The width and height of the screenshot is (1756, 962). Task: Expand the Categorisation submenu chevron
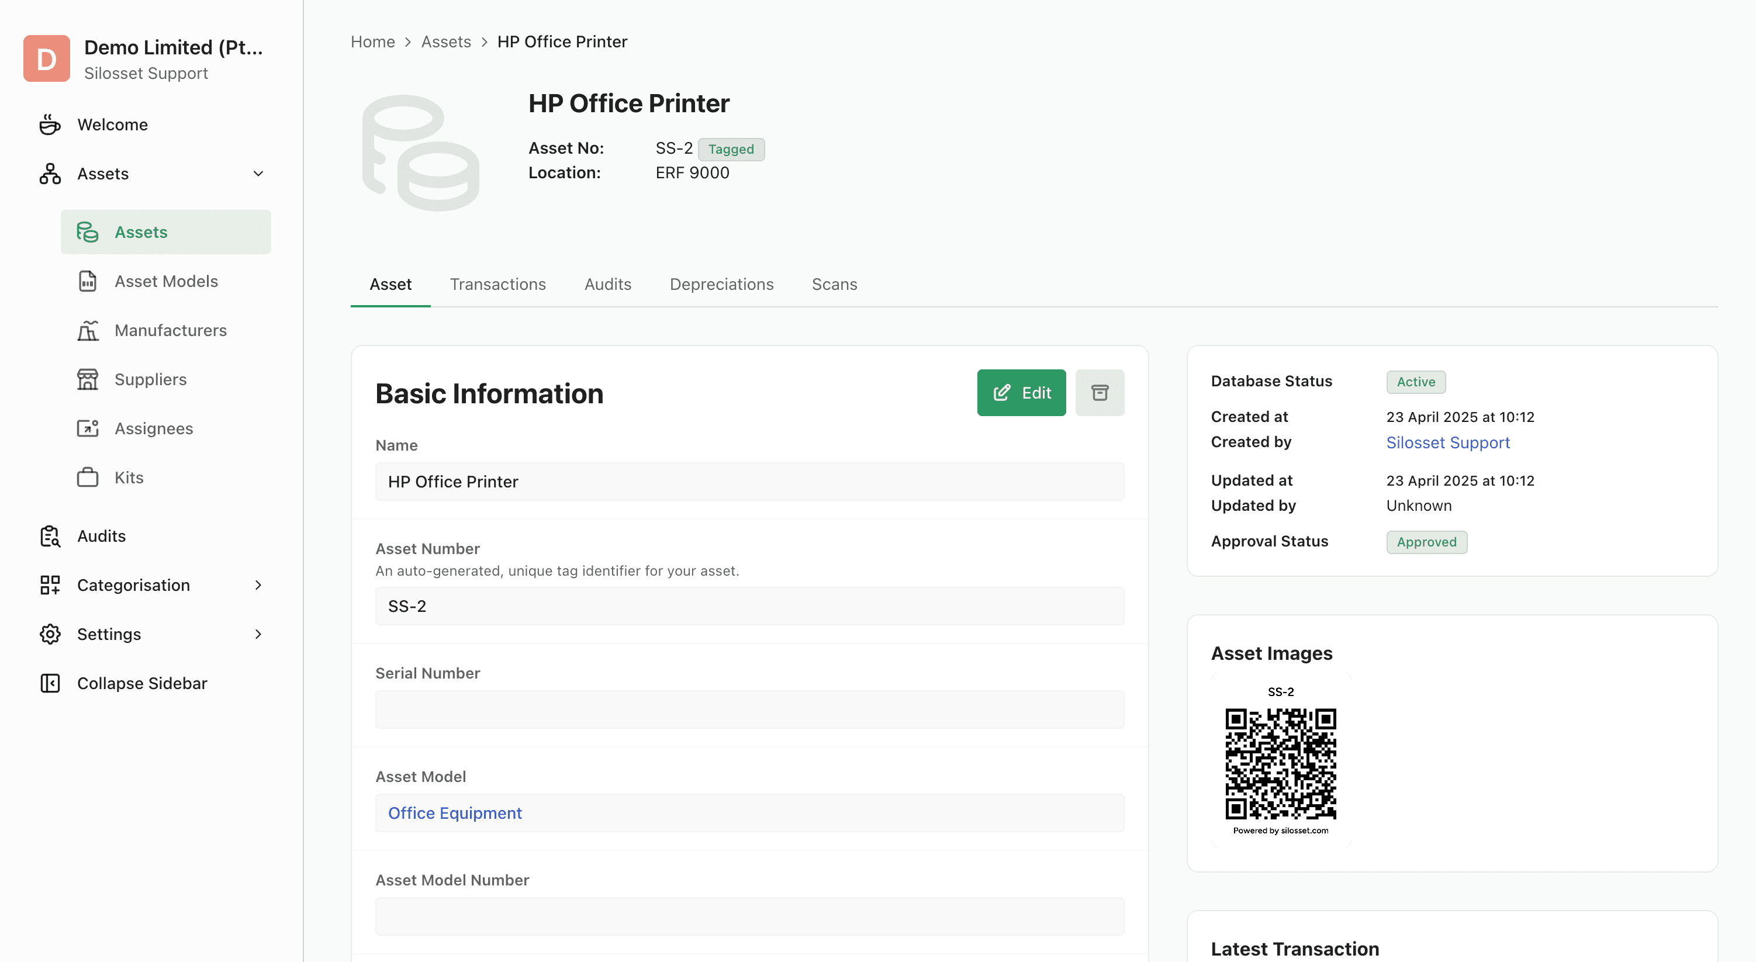(x=258, y=585)
